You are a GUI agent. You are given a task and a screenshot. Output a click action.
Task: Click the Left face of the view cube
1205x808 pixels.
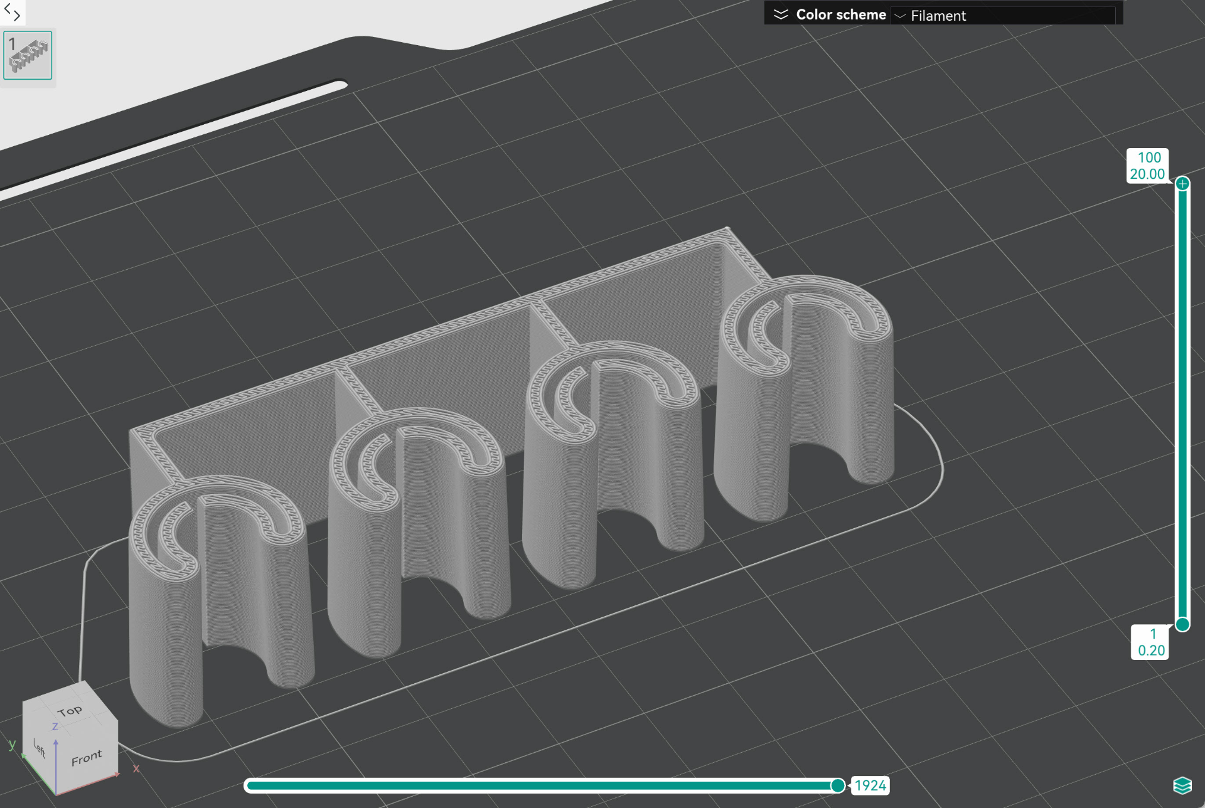pos(39,747)
